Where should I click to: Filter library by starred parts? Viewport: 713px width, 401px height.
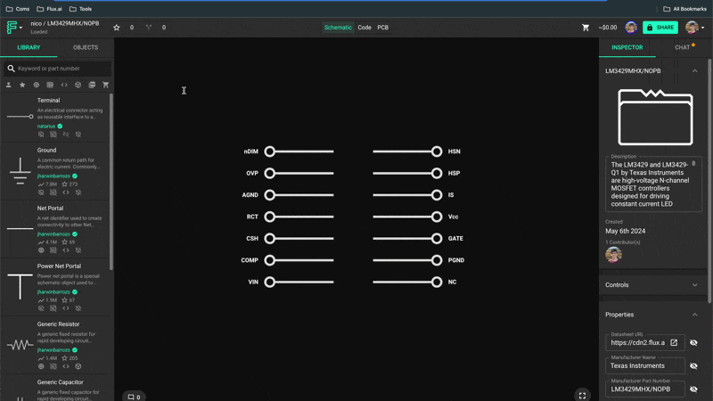click(x=22, y=85)
